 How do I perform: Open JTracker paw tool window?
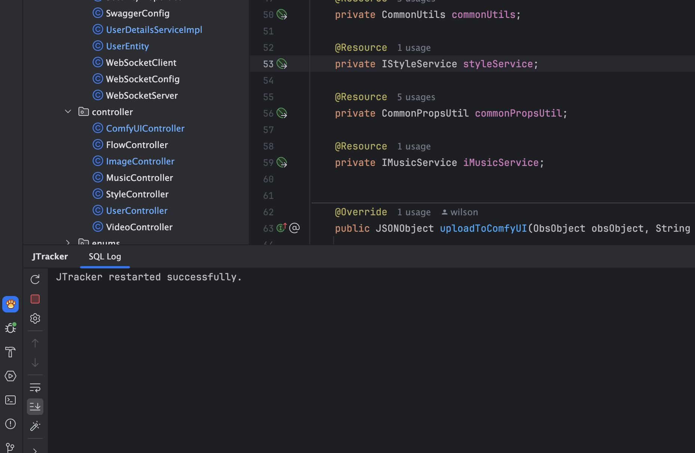coord(10,304)
